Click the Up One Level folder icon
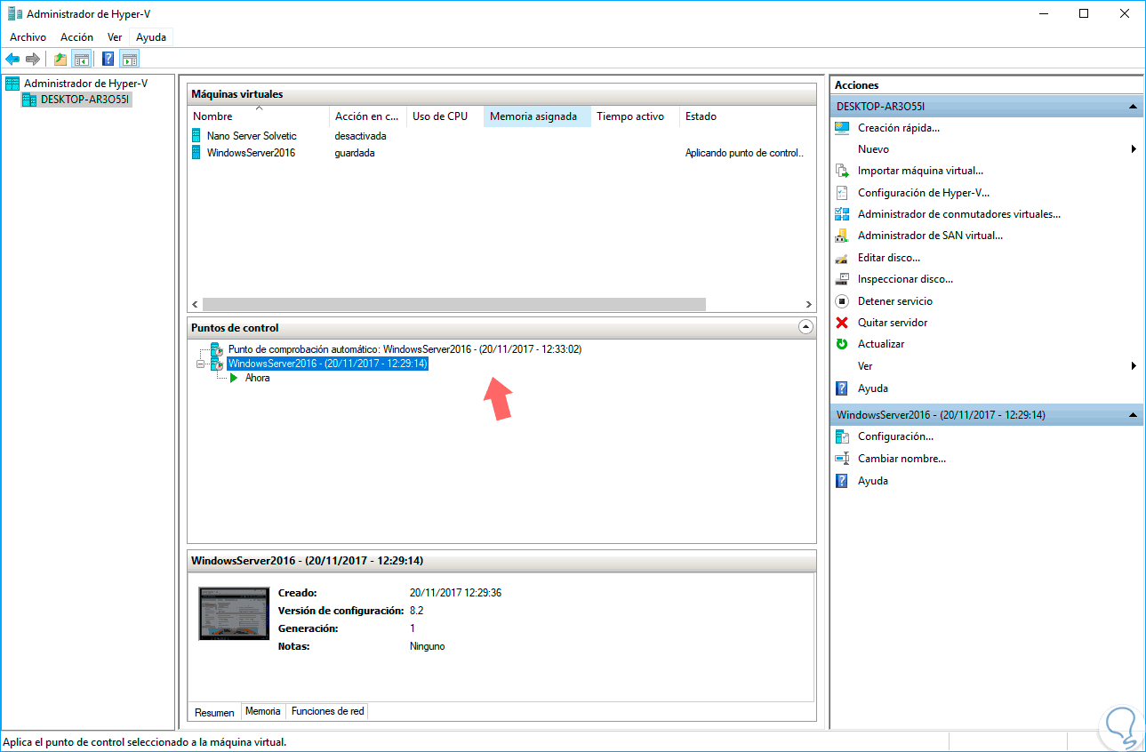Image resolution: width=1146 pixels, height=752 pixels. pyautogui.click(x=60, y=60)
